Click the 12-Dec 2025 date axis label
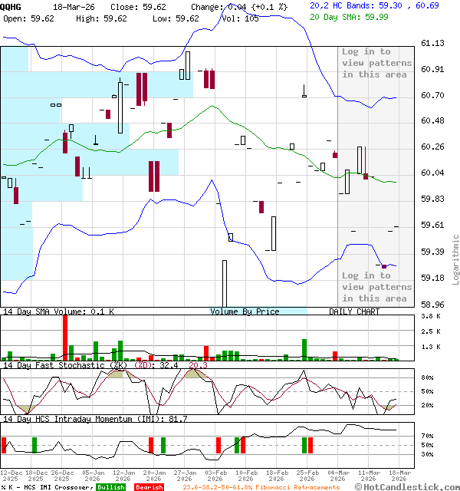This screenshot has height=491, width=460. (11, 476)
